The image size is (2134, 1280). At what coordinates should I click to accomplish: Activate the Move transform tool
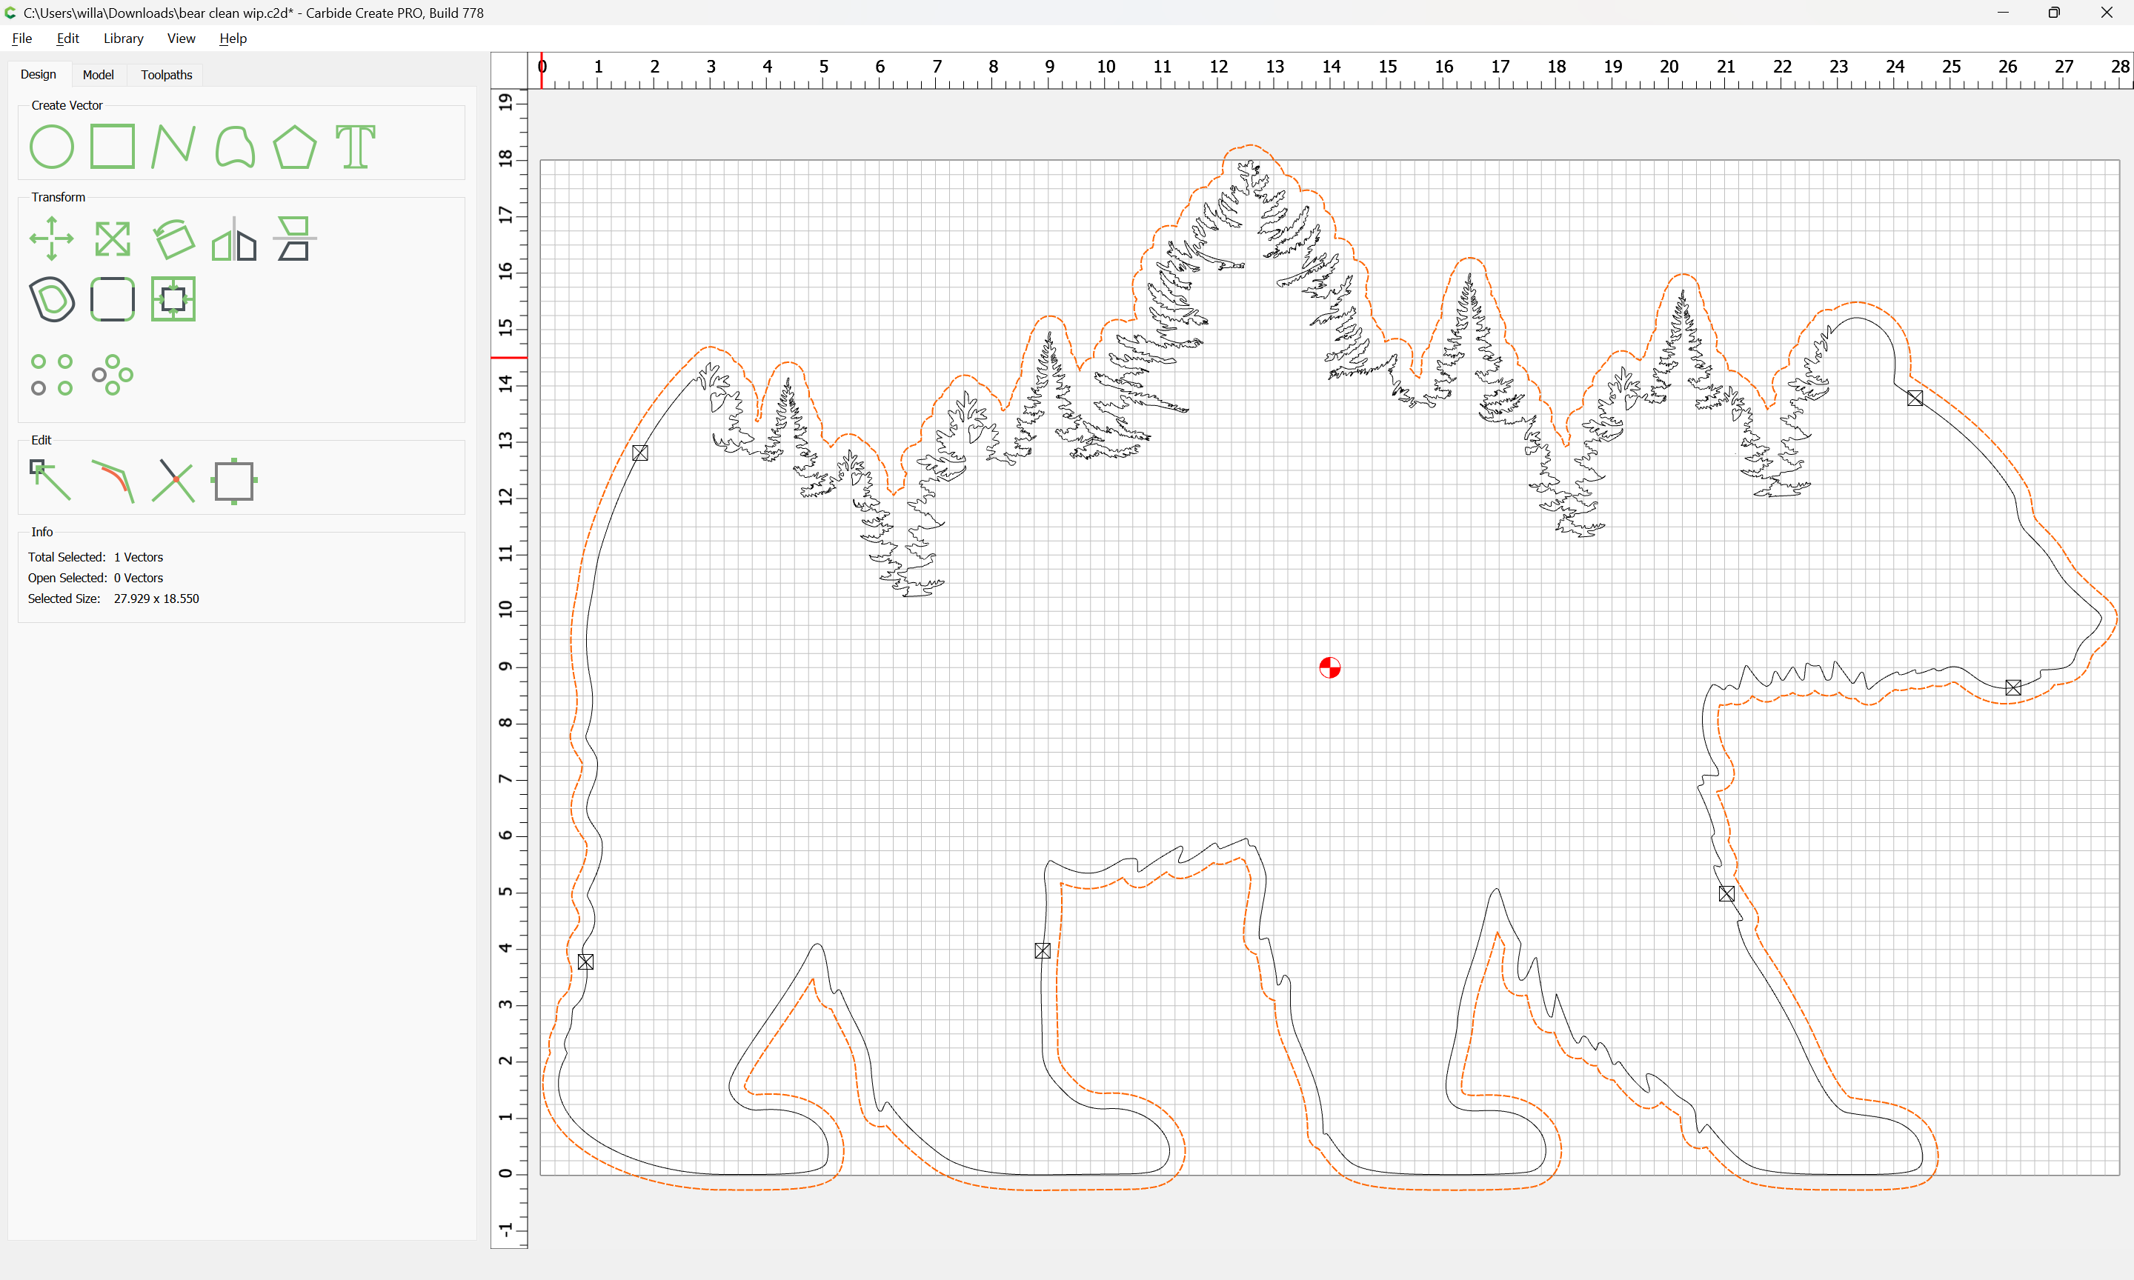[52, 239]
